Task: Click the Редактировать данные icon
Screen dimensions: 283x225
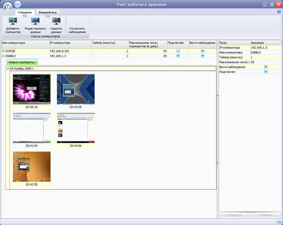Action: coord(35,21)
